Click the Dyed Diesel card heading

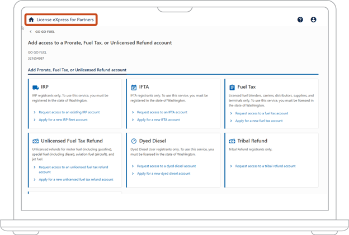pos(153,141)
